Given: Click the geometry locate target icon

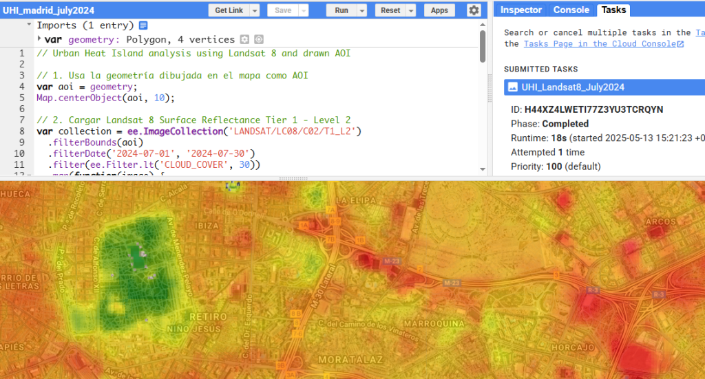Looking at the screenshot, I should pyautogui.click(x=259, y=40).
